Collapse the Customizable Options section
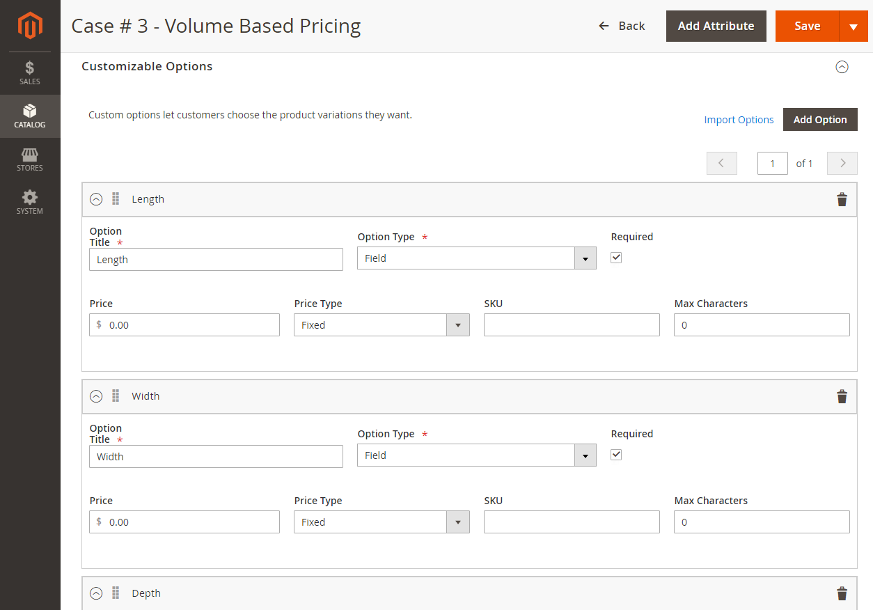873x610 pixels. point(842,67)
